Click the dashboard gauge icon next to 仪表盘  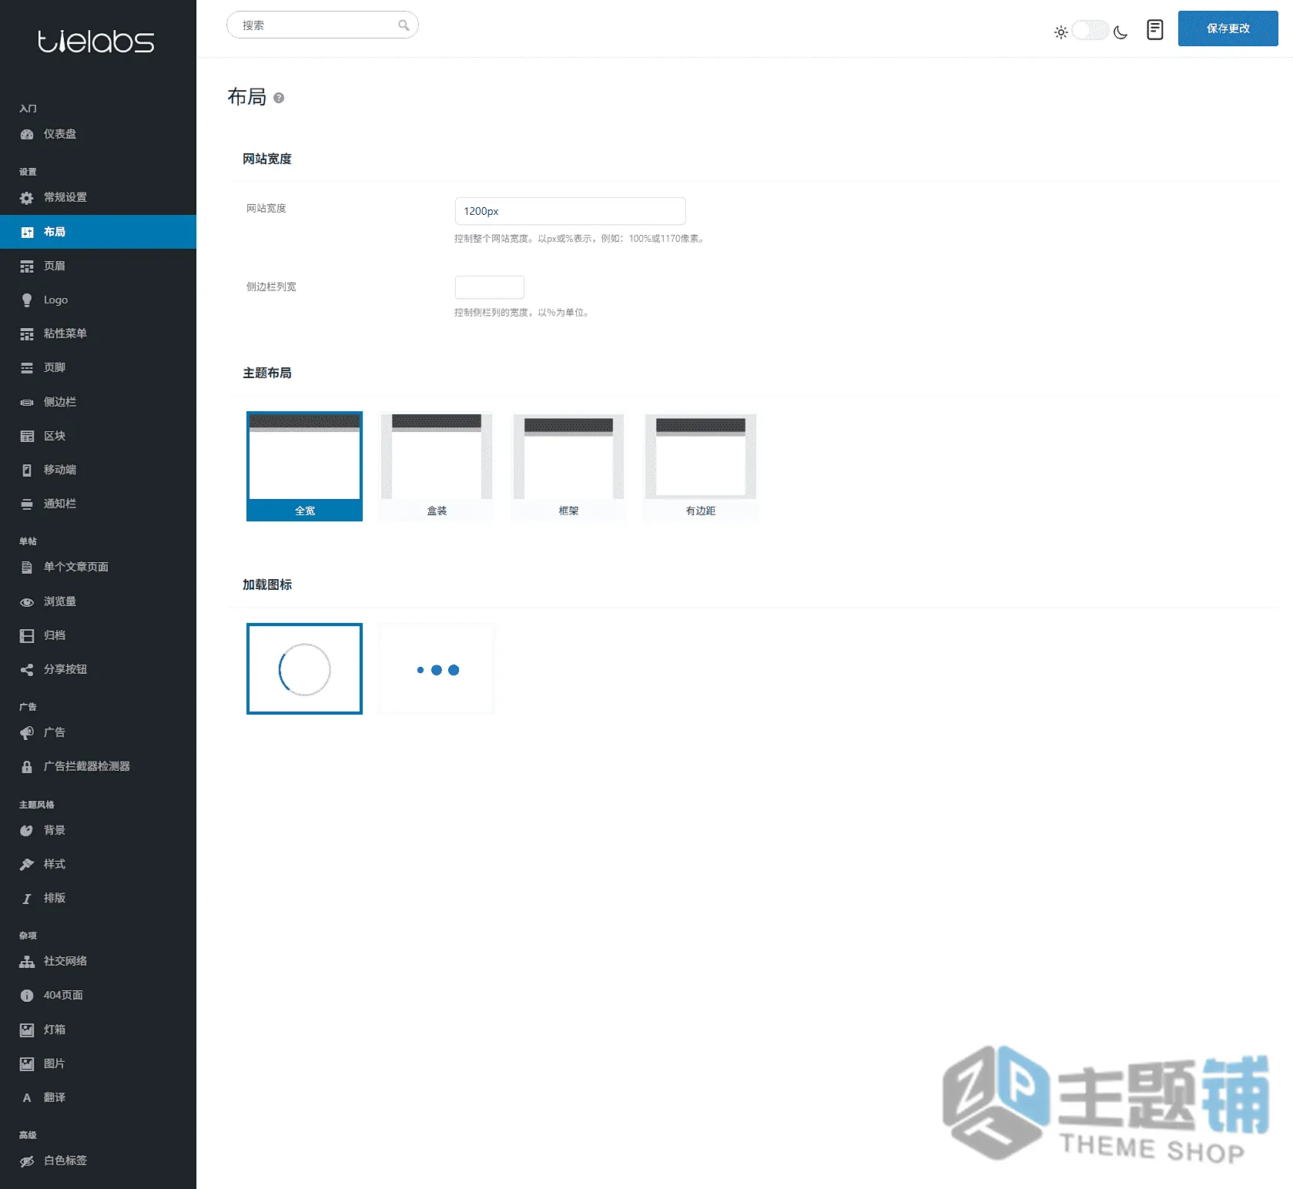27,135
